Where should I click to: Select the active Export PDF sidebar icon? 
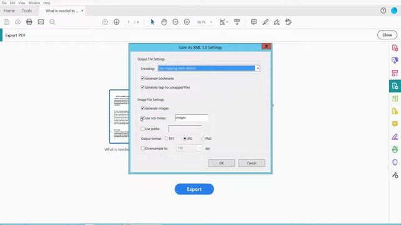click(395, 86)
